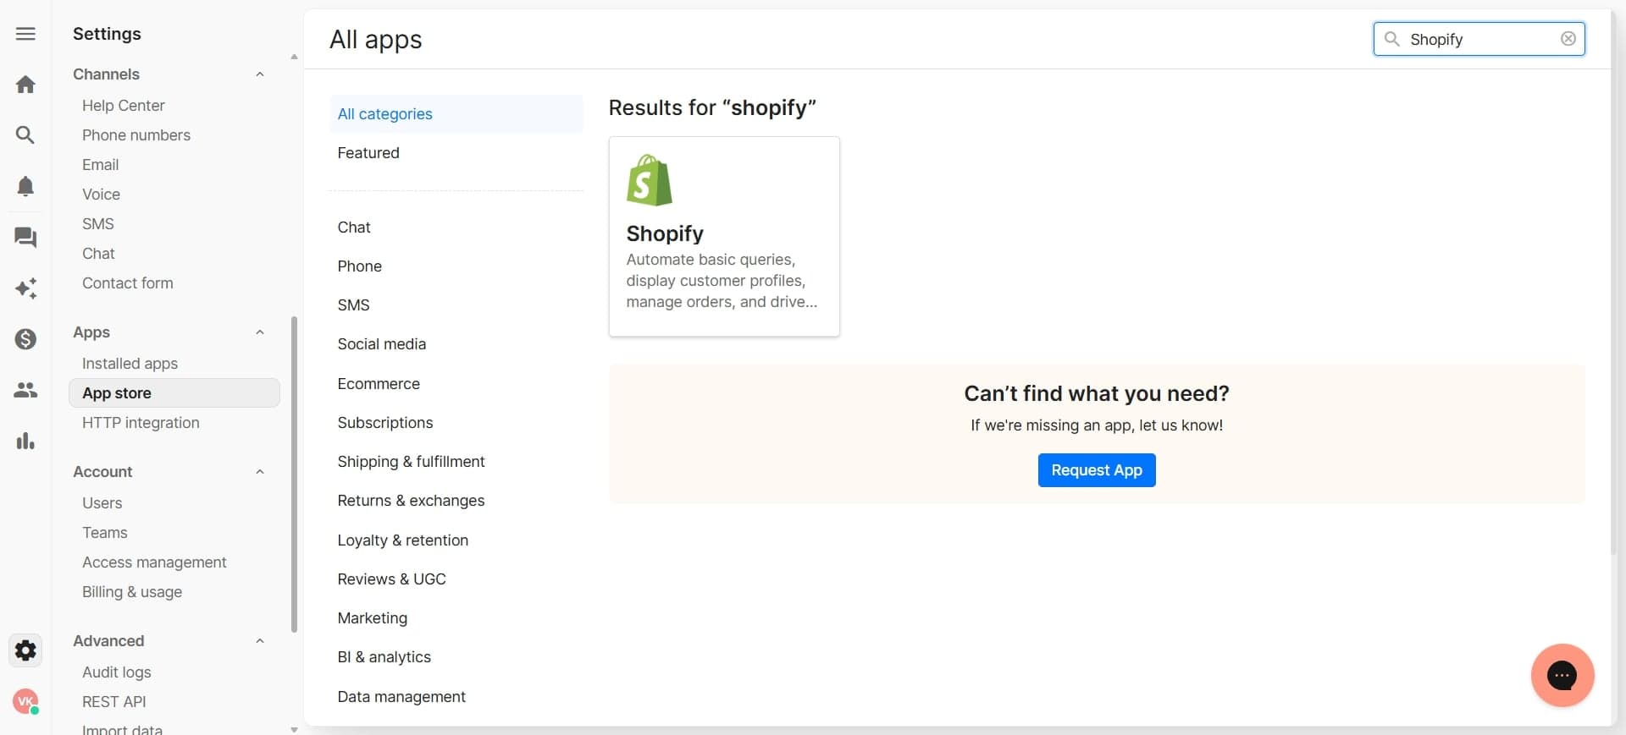The width and height of the screenshot is (1626, 735).
Task: Open tickets chat bubbles icon
Action: point(25,238)
